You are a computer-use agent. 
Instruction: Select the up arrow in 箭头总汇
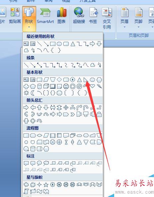(39, 108)
